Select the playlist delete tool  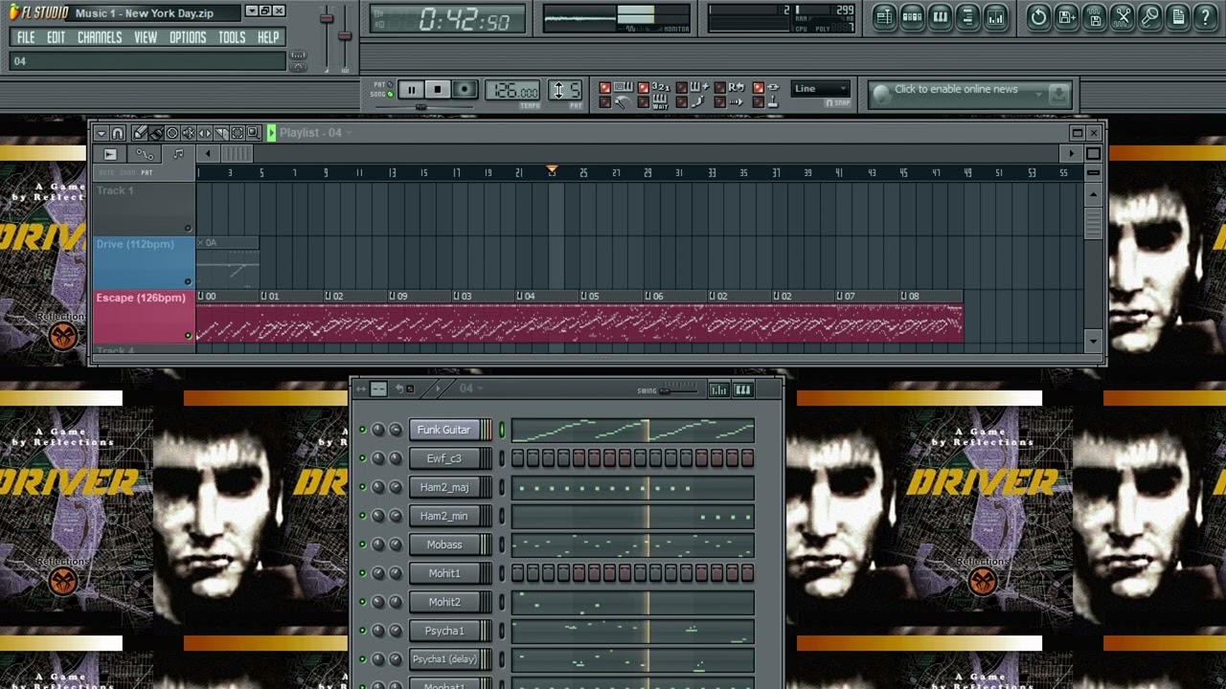[172, 133]
